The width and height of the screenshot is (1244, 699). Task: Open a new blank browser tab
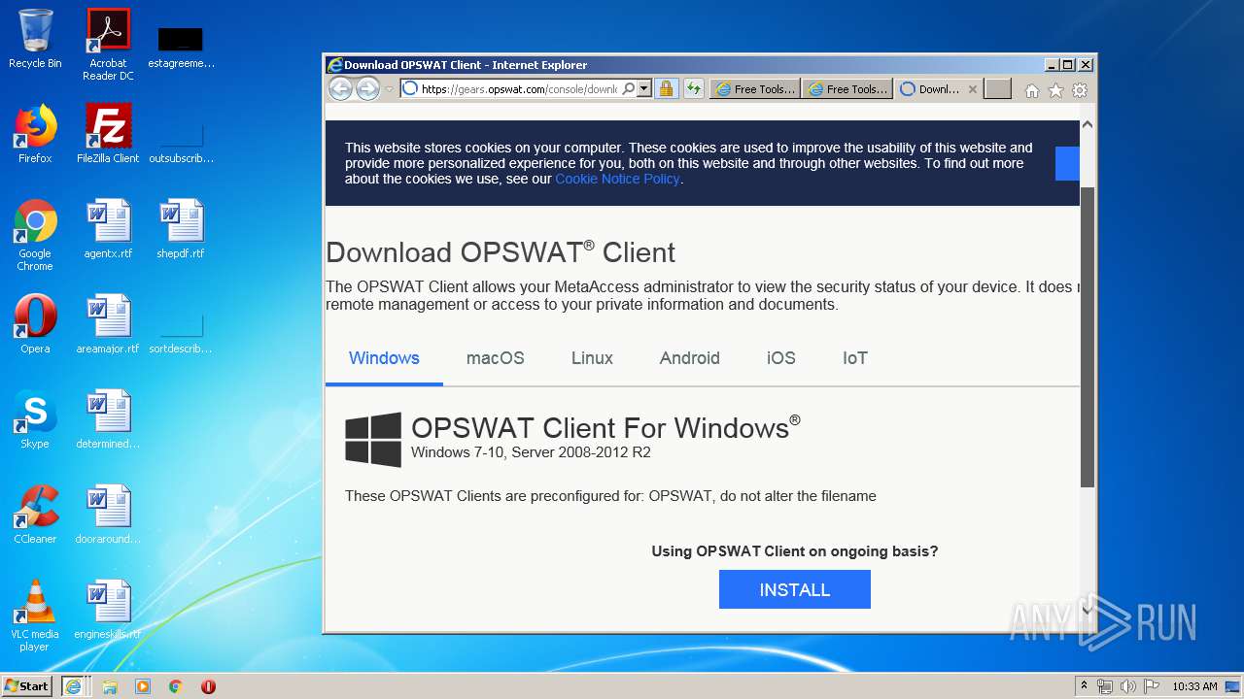(998, 89)
